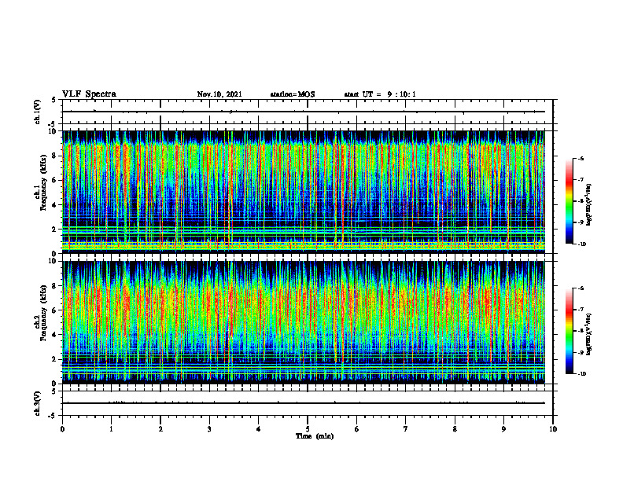Click the "VLF Spectra" plot title
The height and width of the screenshot is (481, 623).
(x=89, y=94)
